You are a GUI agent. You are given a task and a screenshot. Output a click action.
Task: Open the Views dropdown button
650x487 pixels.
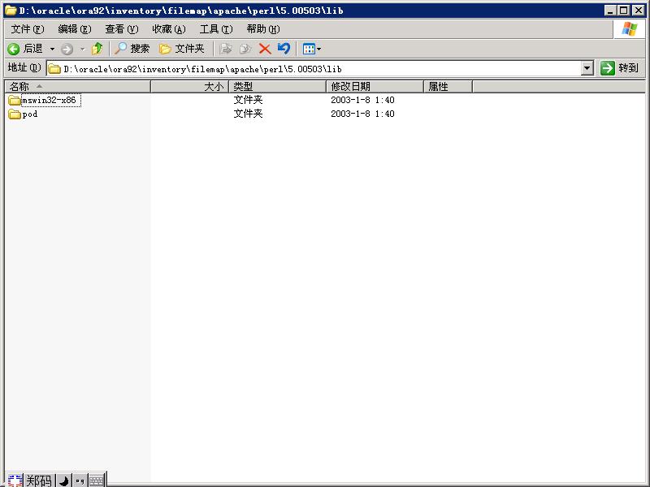312,49
